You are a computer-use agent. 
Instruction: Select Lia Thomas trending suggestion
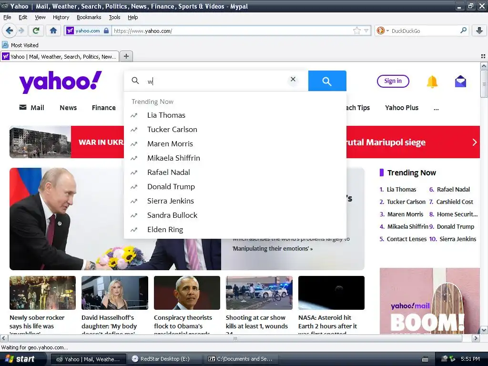point(235,115)
